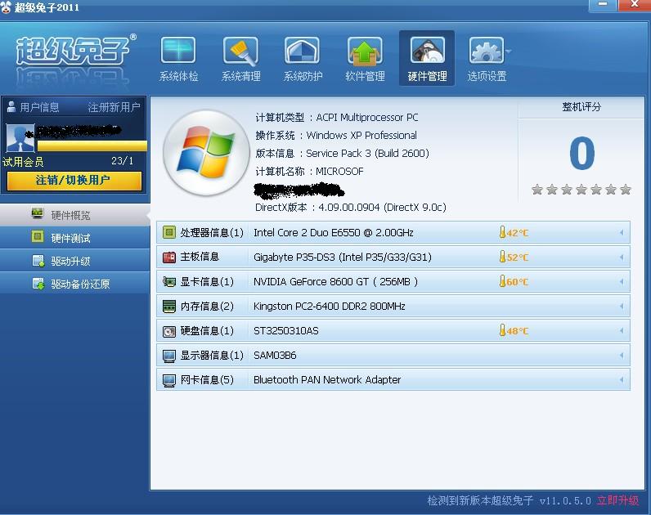Click the 驱动备份还原 sidebar icon
The image size is (651, 515).
pos(38,284)
